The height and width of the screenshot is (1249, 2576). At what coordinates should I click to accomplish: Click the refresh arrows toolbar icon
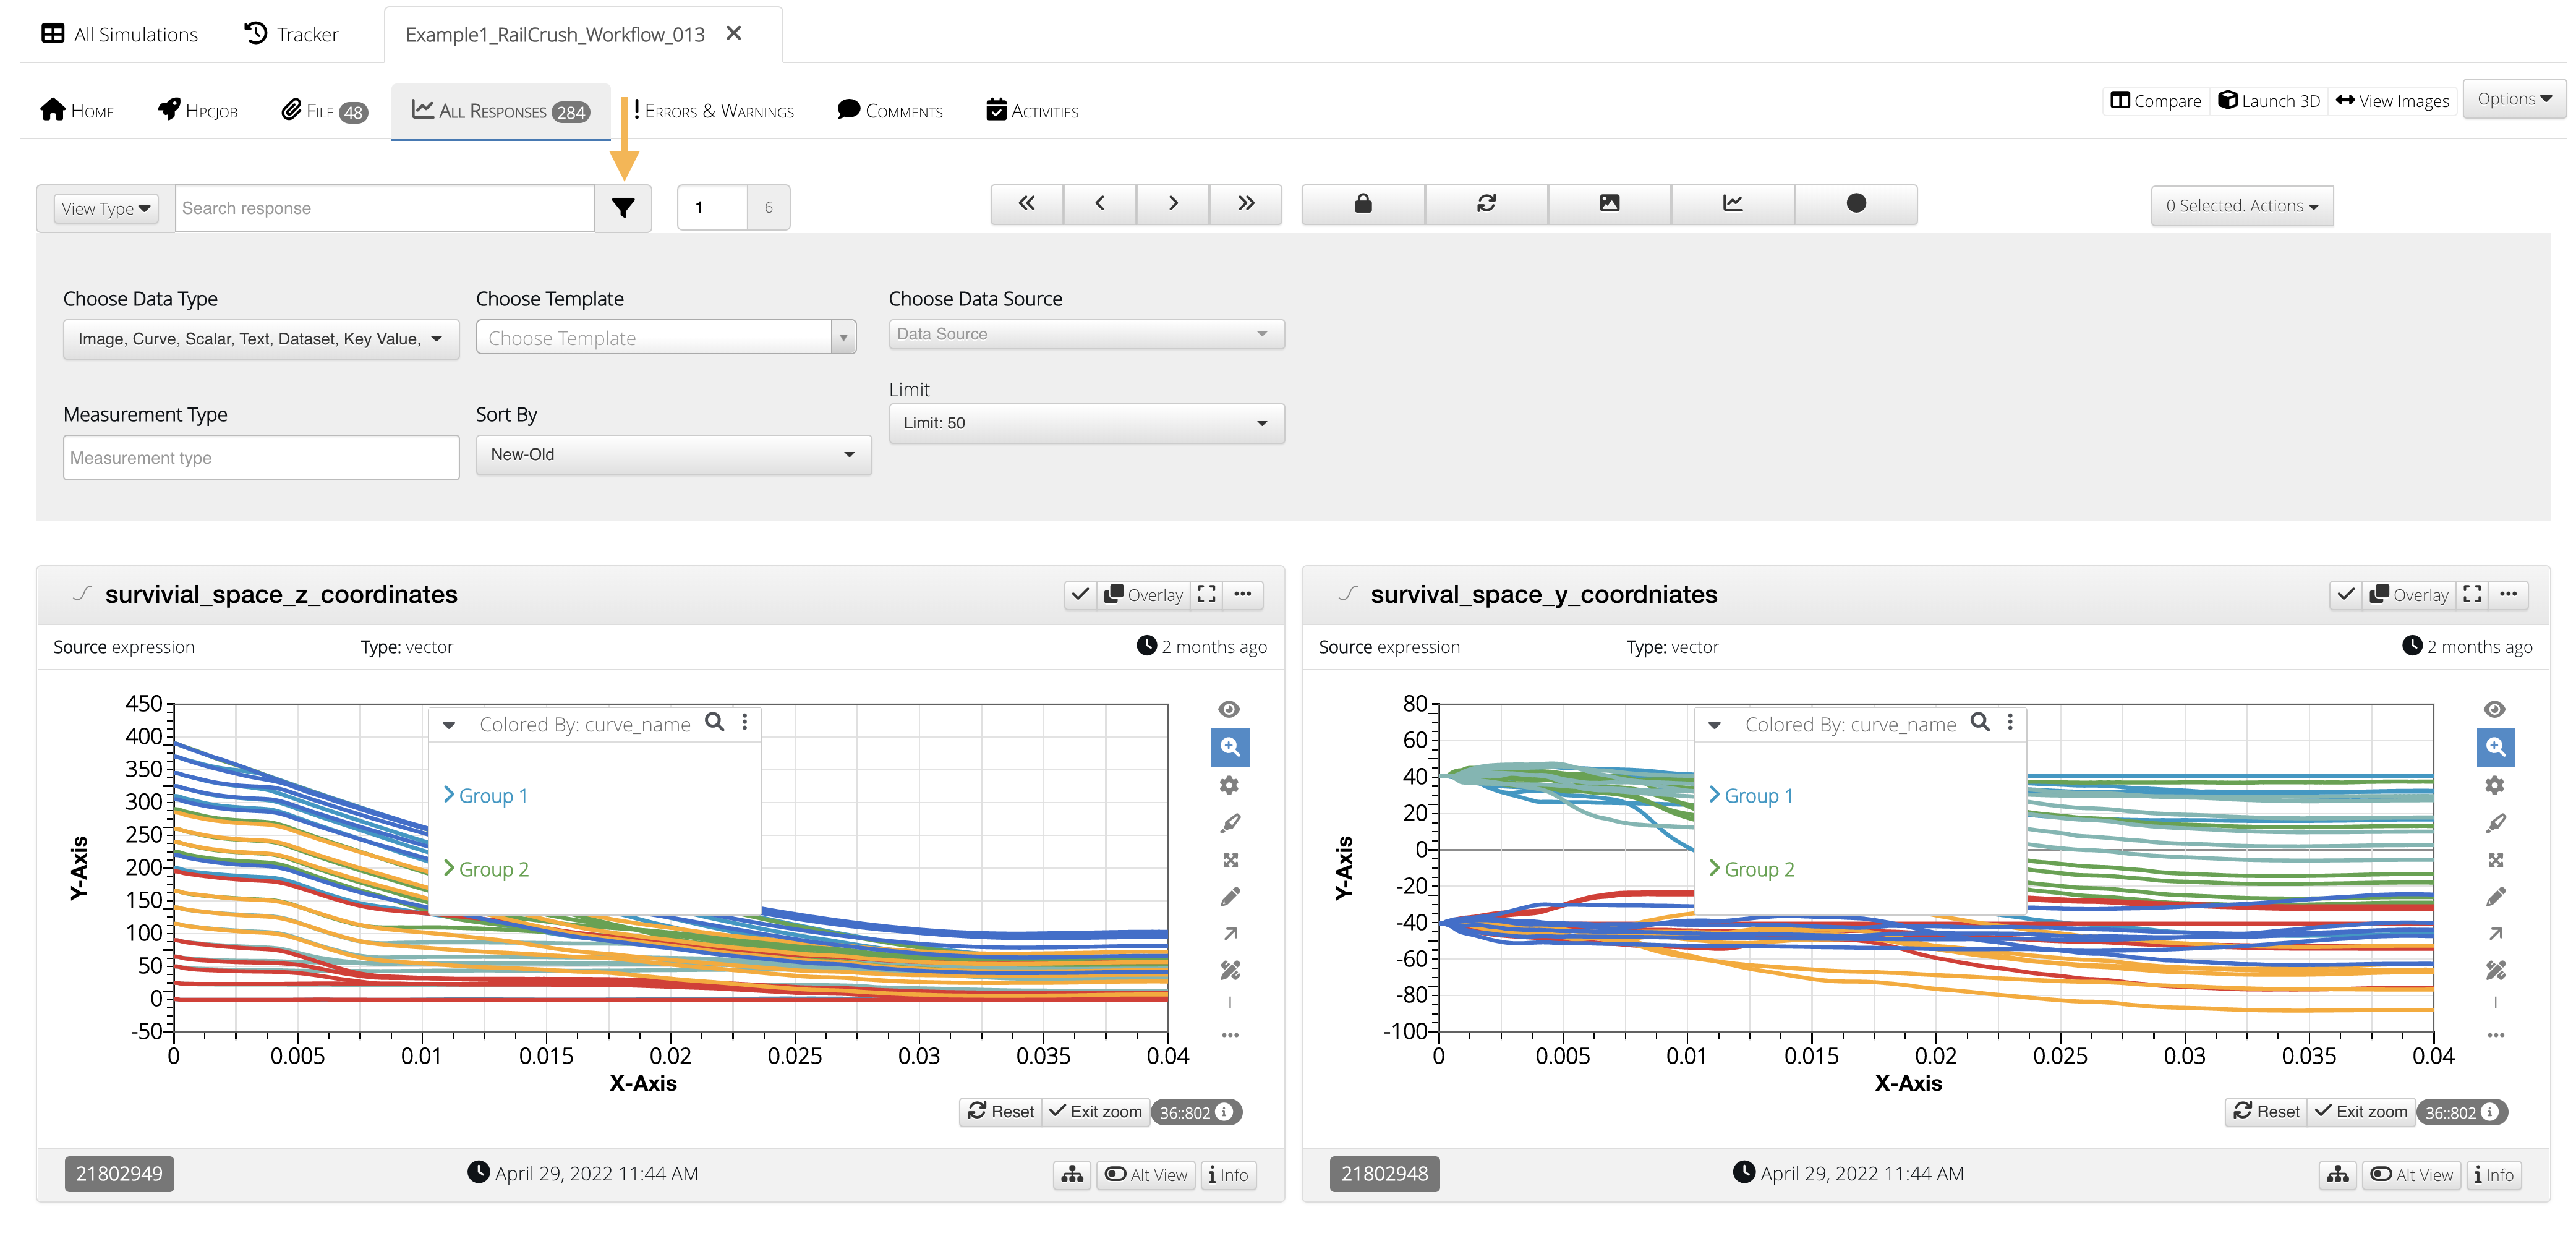pyautogui.click(x=1486, y=204)
